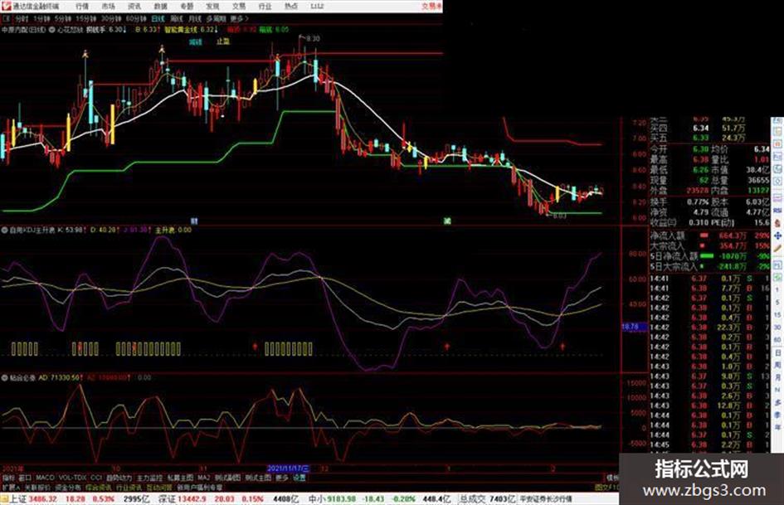The image size is (784, 505).
Task: Open the 行业 menu
Action: (x=265, y=6)
